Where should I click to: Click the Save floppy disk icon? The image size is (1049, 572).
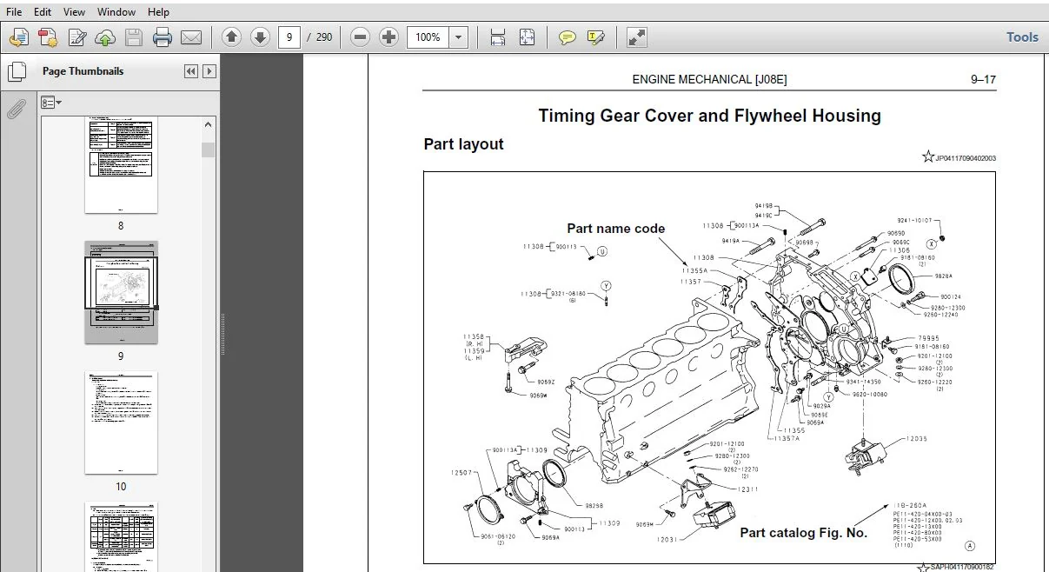(134, 37)
